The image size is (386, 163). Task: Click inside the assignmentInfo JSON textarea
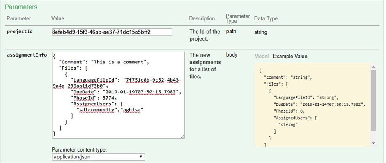118,95
